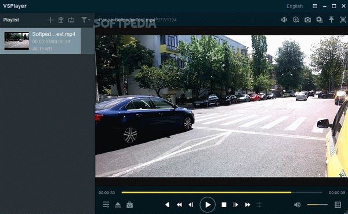Click the slow rewind button
This screenshot has height=214, width=348.
pos(179,205)
